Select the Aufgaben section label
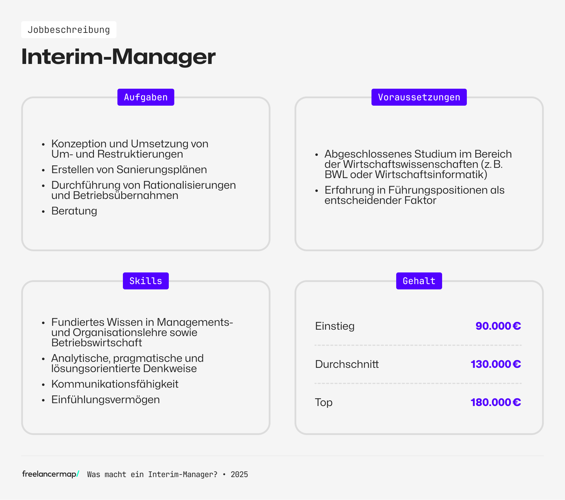This screenshot has width=565, height=500. pyautogui.click(x=145, y=97)
